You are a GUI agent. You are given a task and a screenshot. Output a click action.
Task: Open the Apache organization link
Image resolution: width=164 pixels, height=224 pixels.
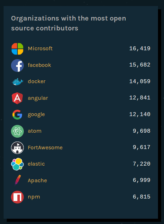(37, 180)
